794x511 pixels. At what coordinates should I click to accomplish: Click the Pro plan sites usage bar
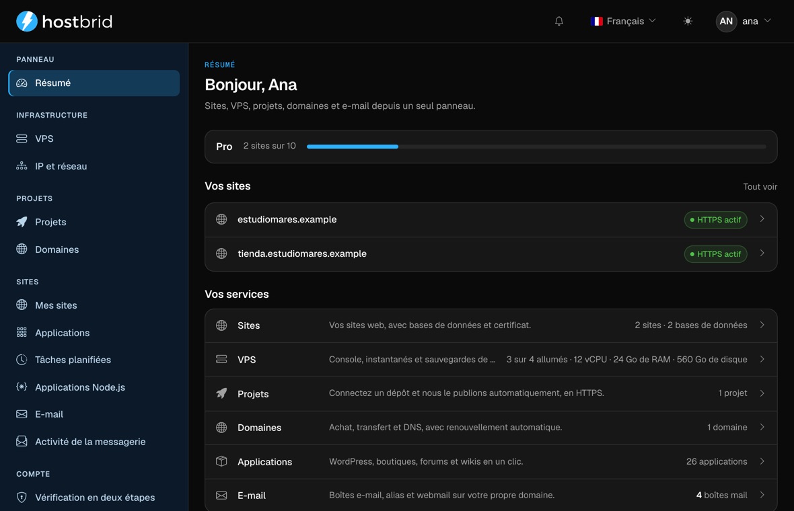click(x=536, y=146)
